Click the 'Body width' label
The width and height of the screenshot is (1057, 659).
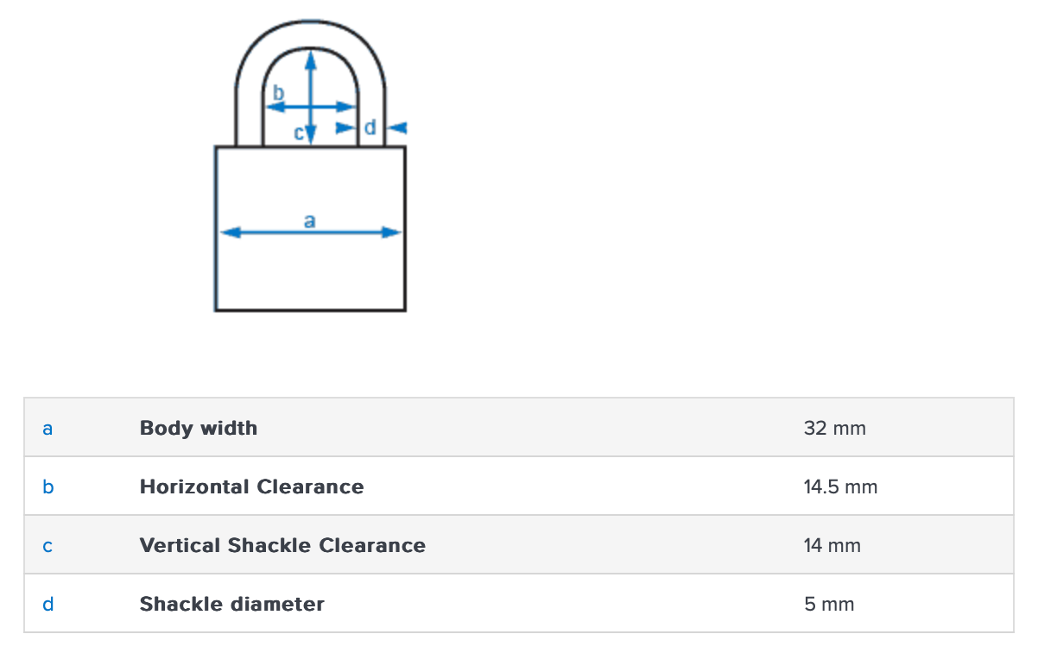tap(199, 428)
